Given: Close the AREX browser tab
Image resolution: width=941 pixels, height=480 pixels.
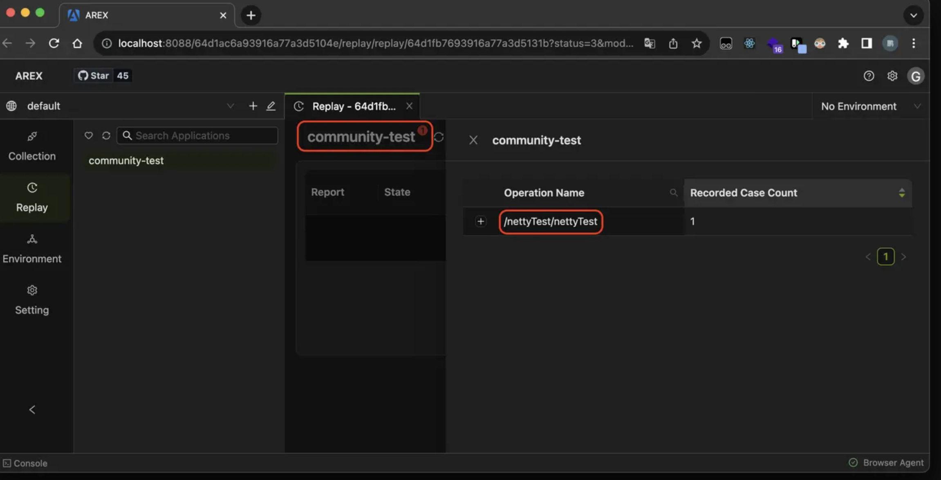Looking at the screenshot, I should [x=223, y=16].
